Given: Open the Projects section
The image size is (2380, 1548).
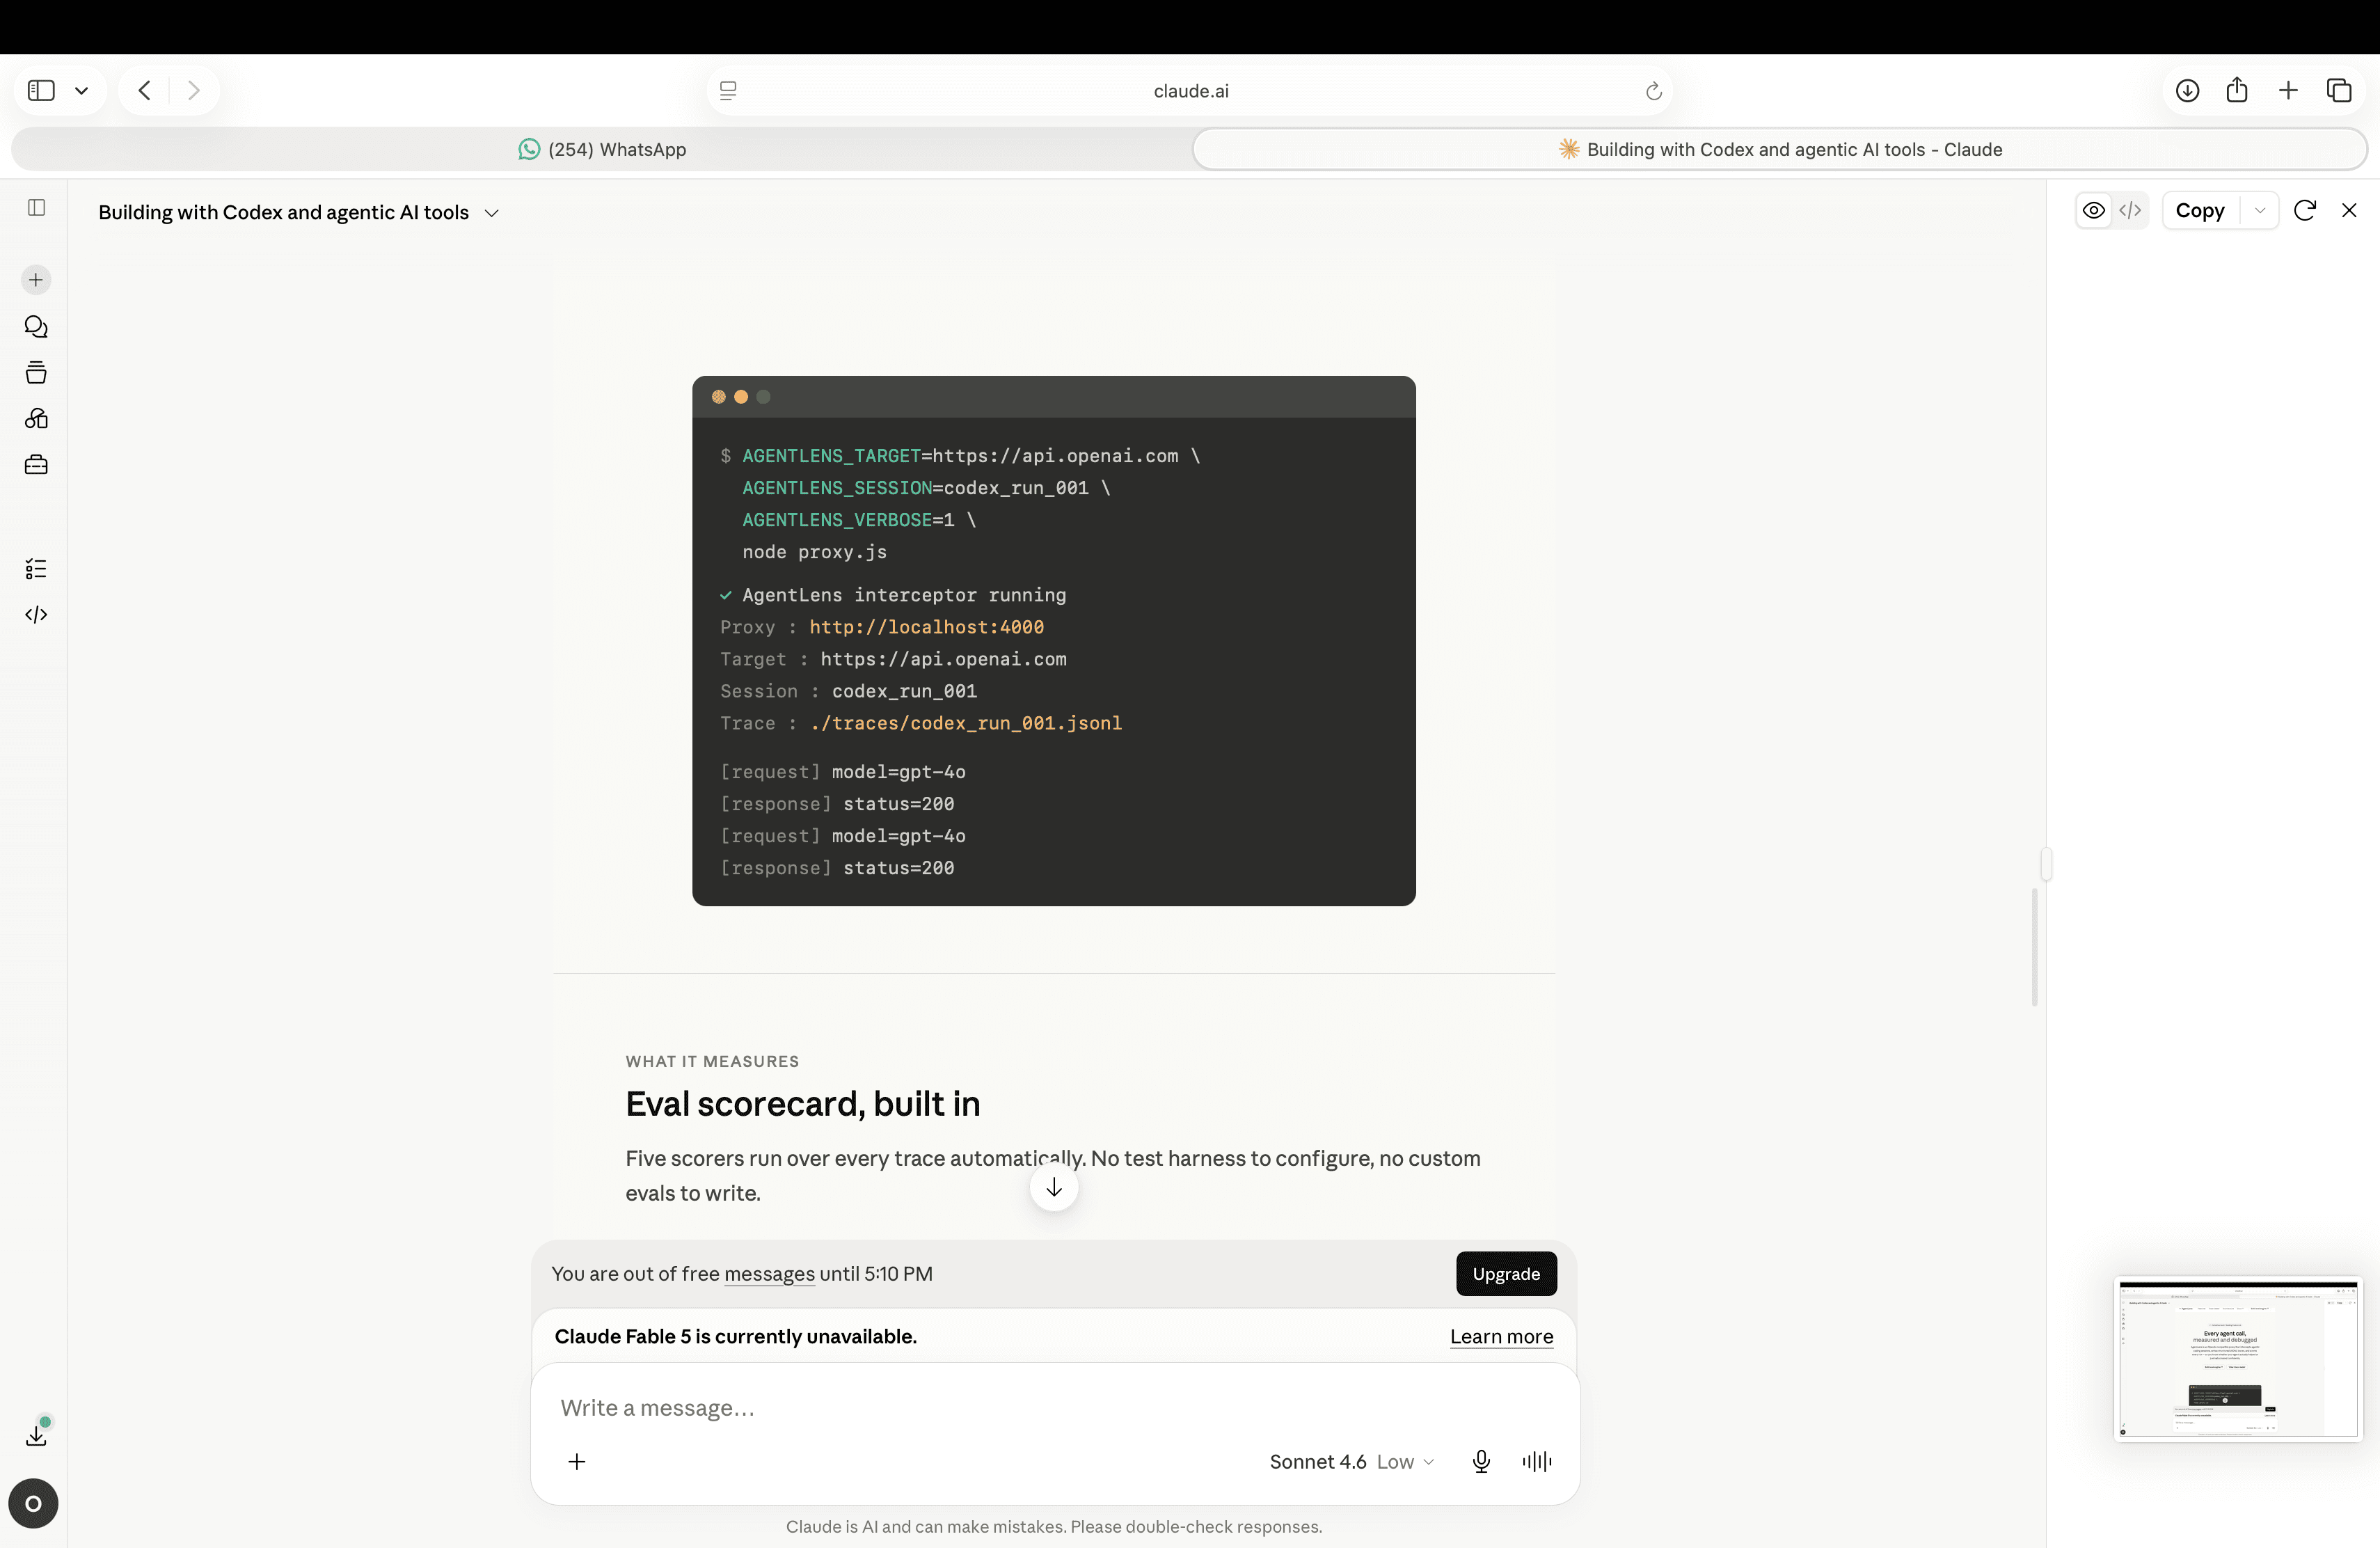Looking at the screenshot, I should (36, 373).
